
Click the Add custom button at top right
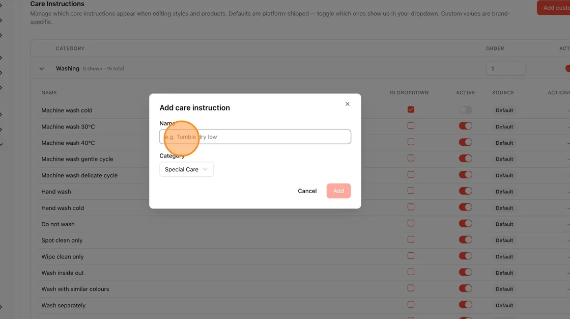tap(554, 8)
